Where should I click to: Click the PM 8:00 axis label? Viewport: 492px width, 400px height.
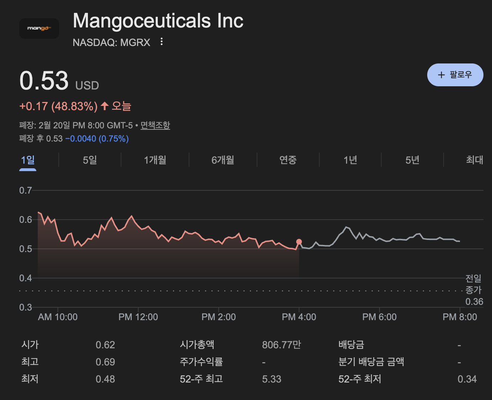click(460, 317)
